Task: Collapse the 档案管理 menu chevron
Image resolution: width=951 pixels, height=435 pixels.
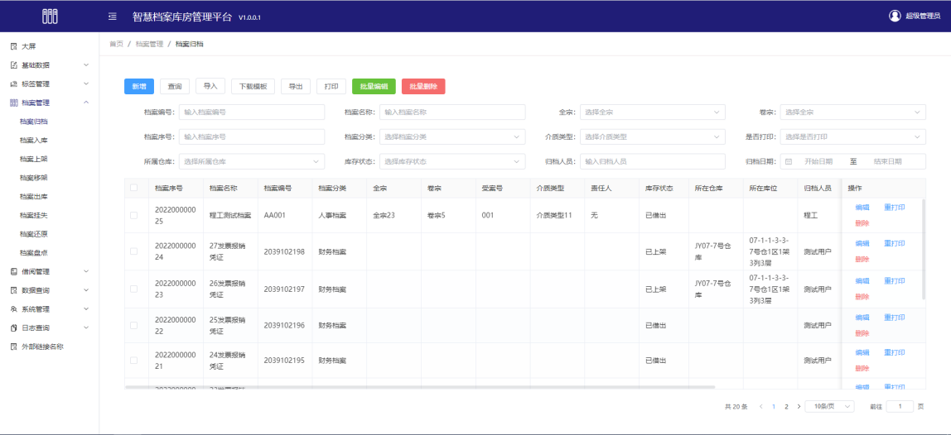Action: [x=86, y=103]
